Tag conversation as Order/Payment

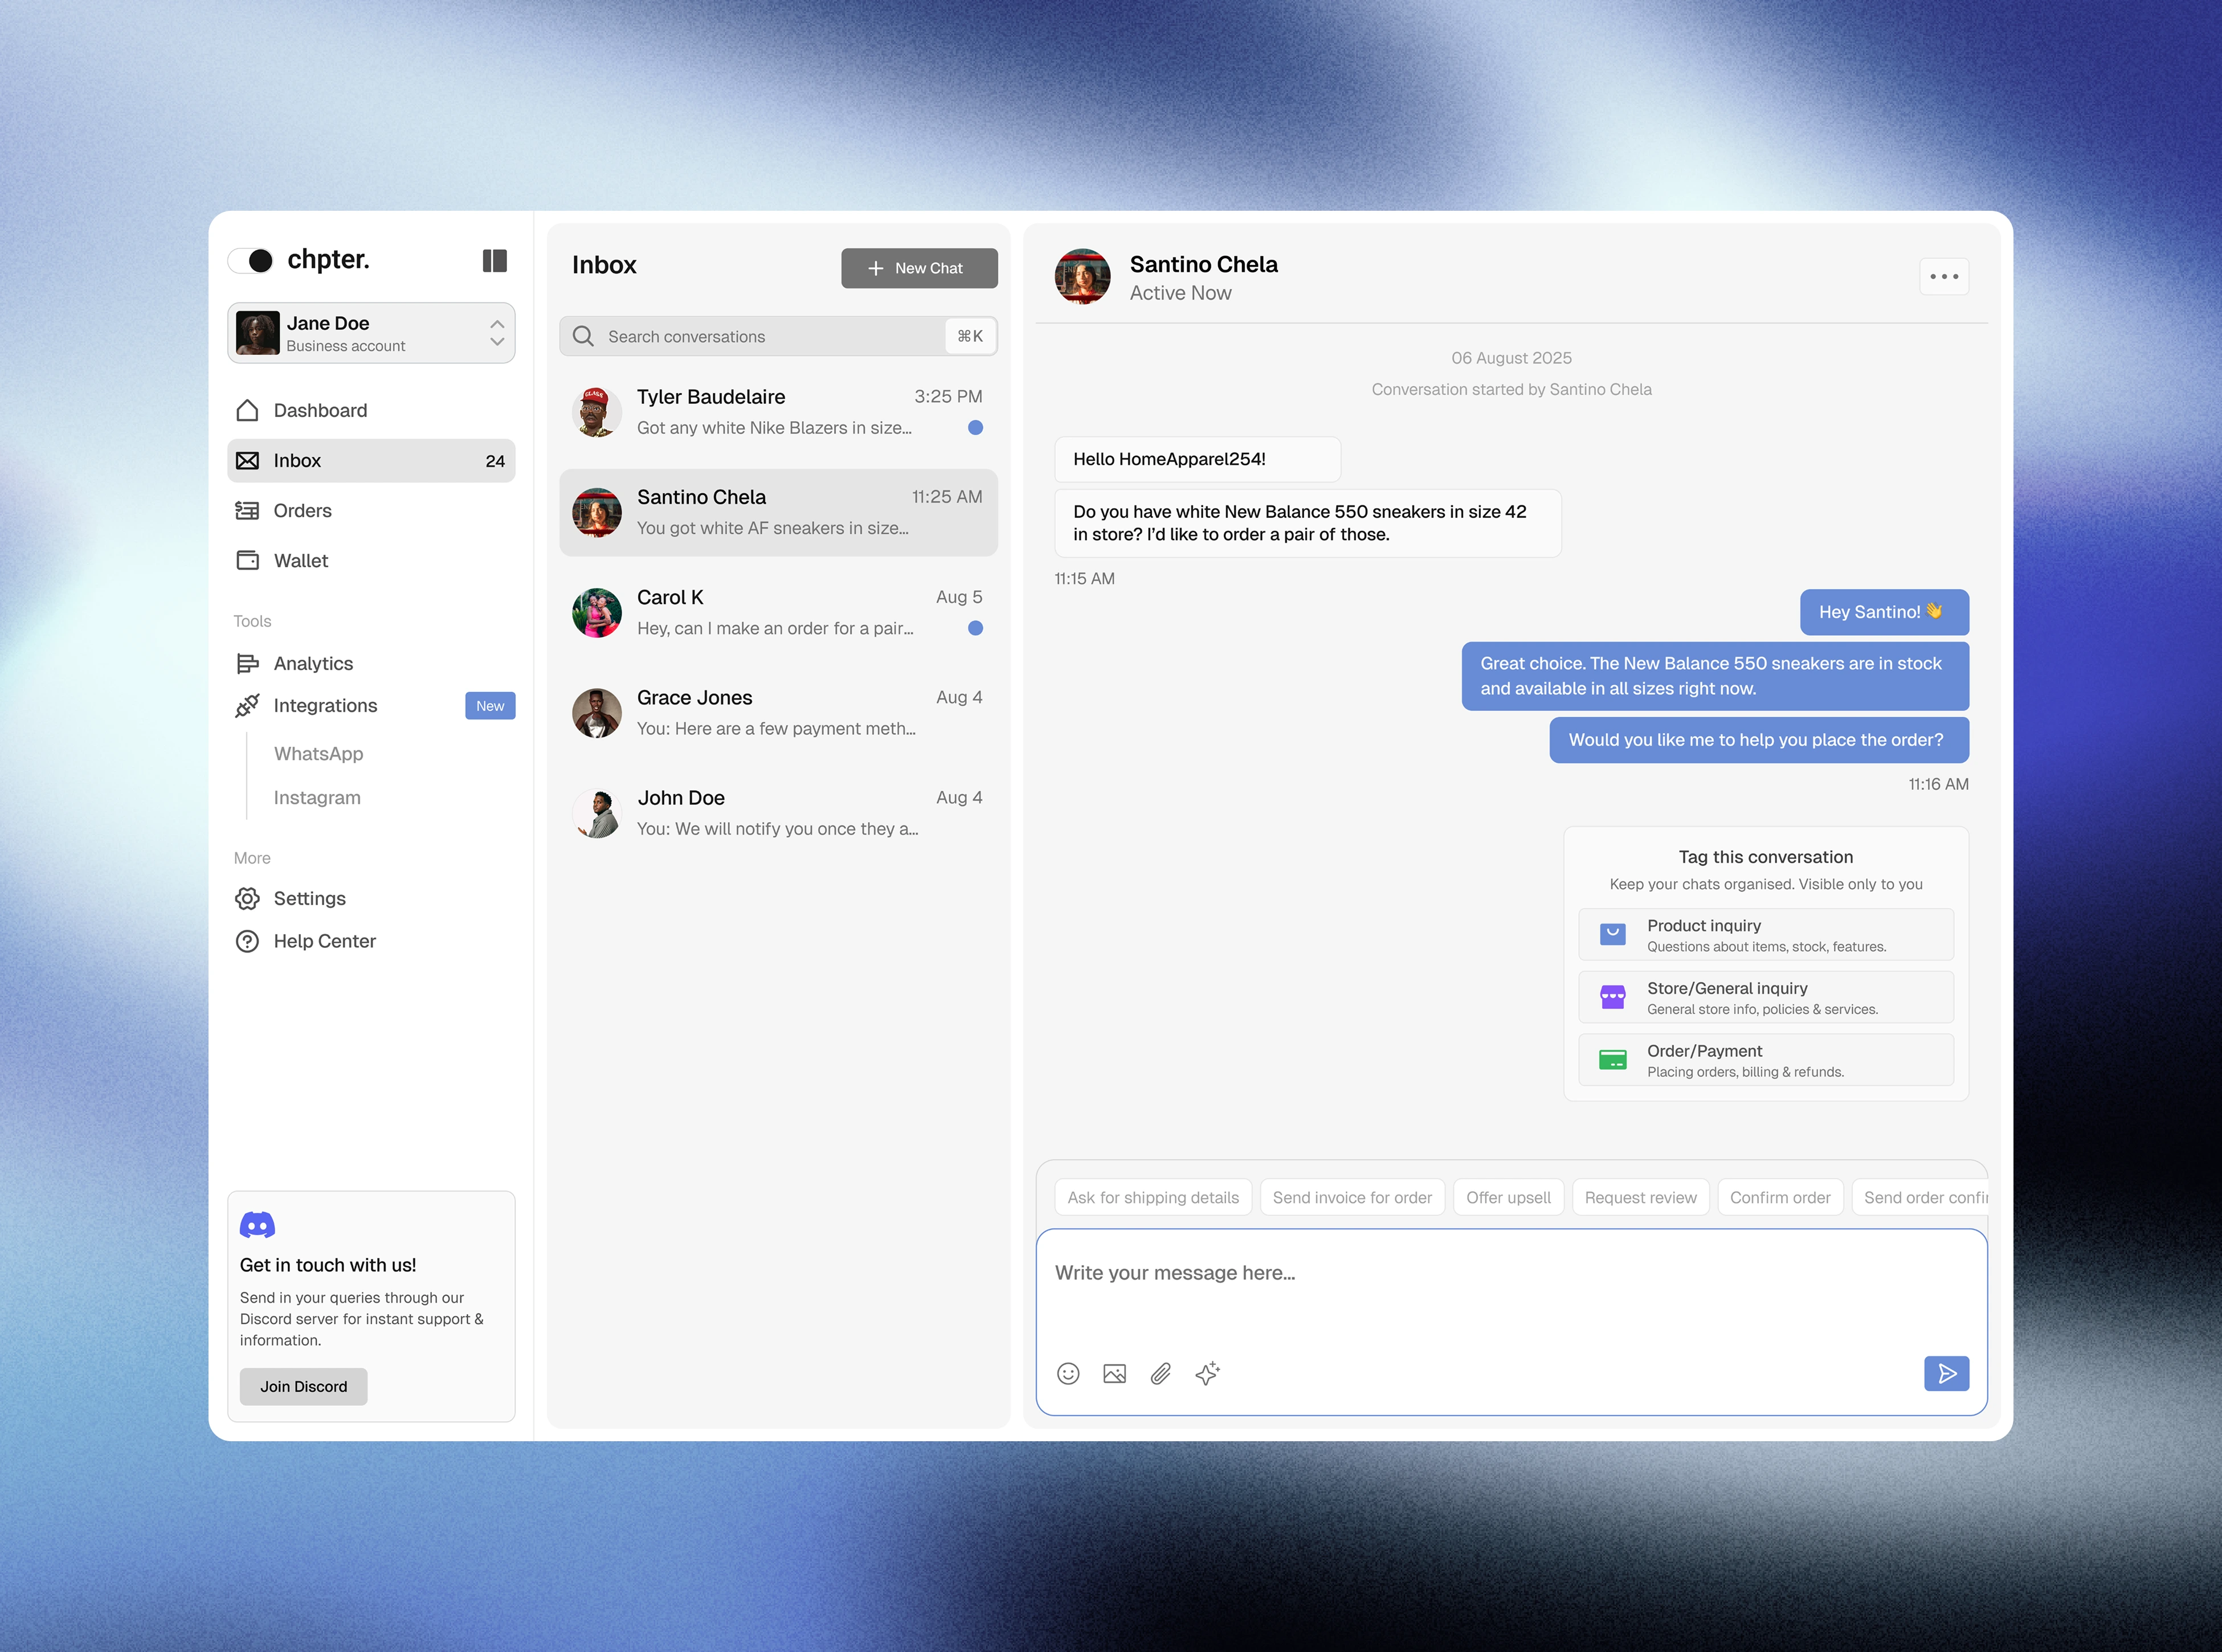coord(1765,1060)
